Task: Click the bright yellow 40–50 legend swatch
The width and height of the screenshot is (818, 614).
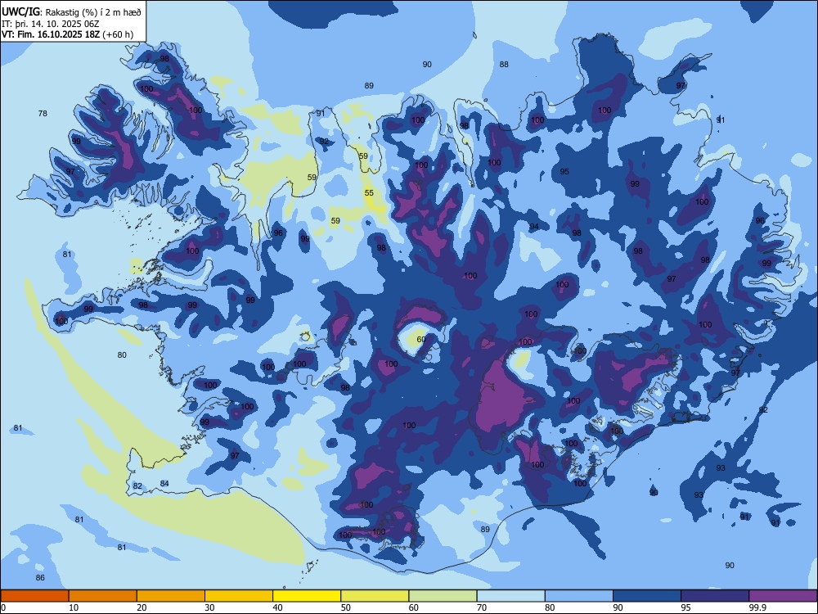Action: coord(307,596)
